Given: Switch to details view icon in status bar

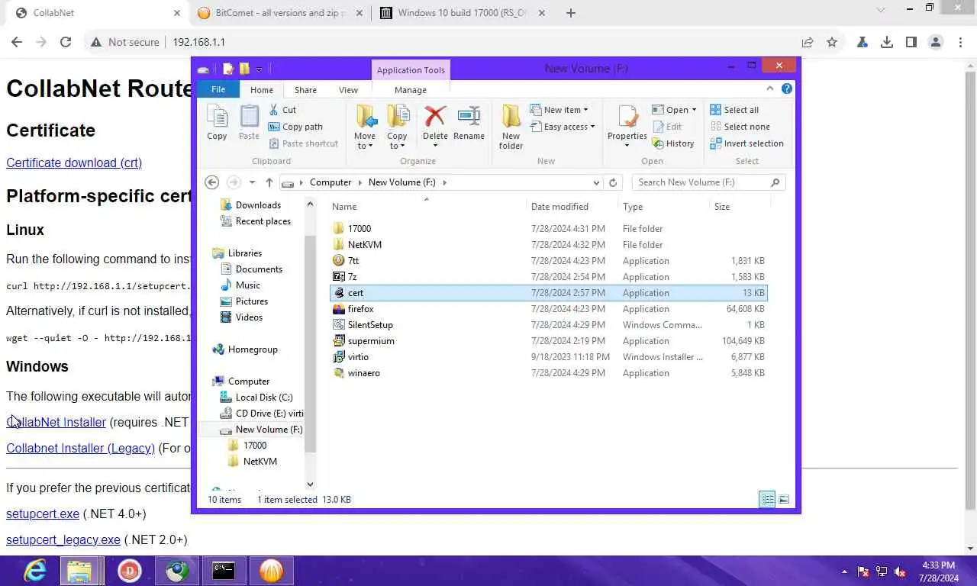Looking at the screenshot, I should [x=767, y=500].
